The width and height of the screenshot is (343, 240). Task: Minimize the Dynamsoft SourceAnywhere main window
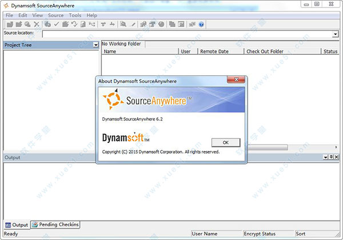[306, 4]
